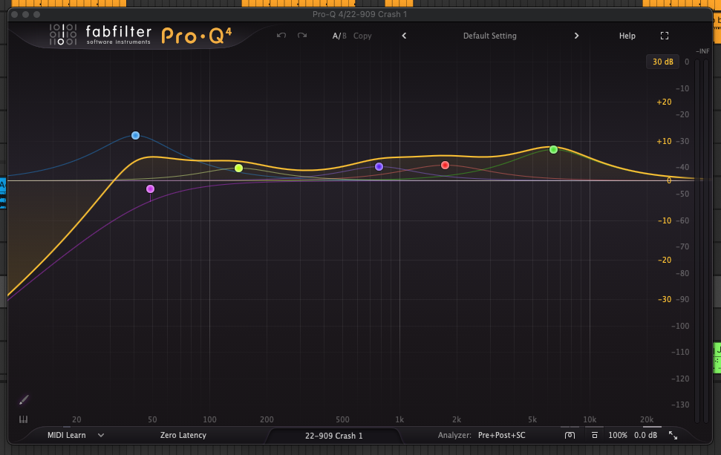The height and width of the screenshot is (455, 721).
Task: Click the Redo arrow icon
Action: (302, 36)
